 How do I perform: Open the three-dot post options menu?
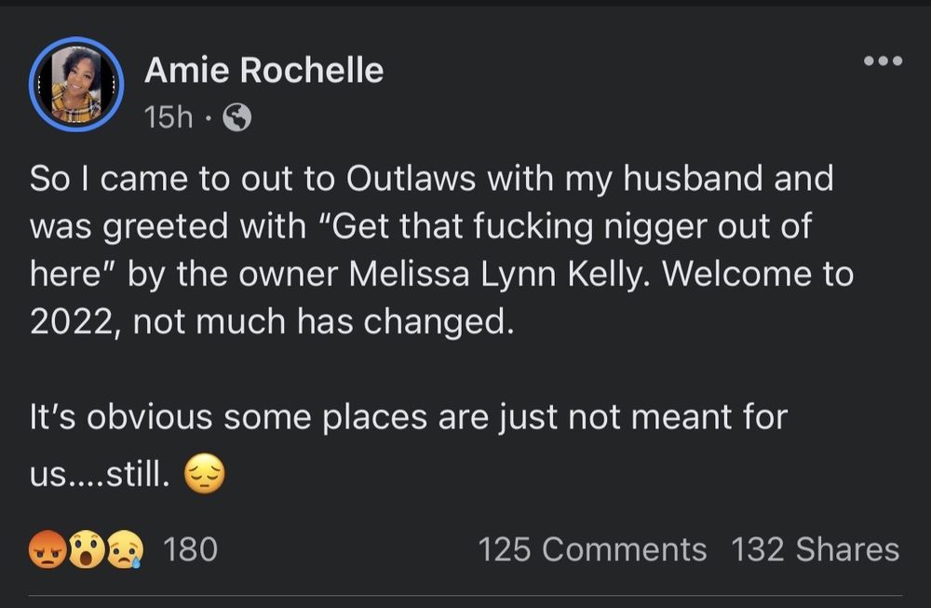883,61
